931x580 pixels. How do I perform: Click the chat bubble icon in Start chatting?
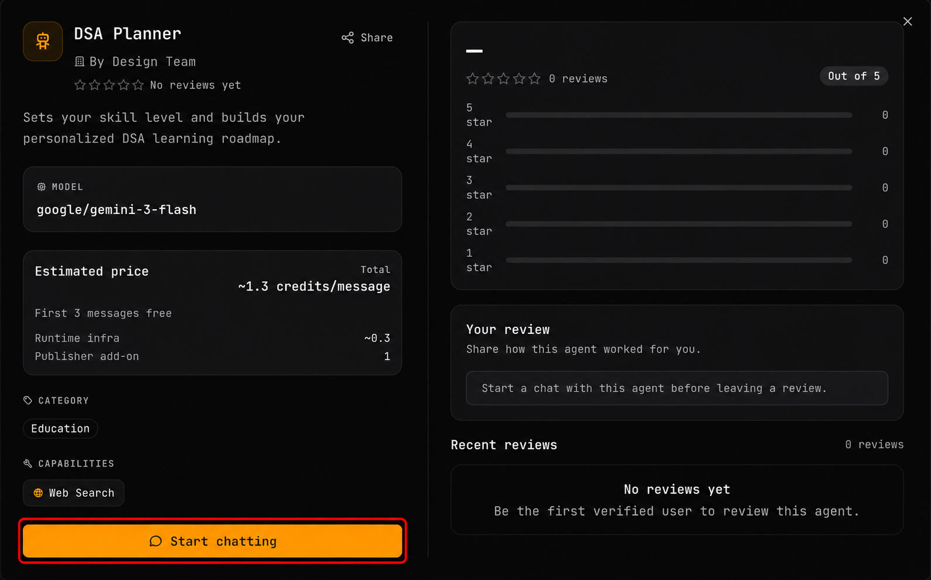coord(155,541)
